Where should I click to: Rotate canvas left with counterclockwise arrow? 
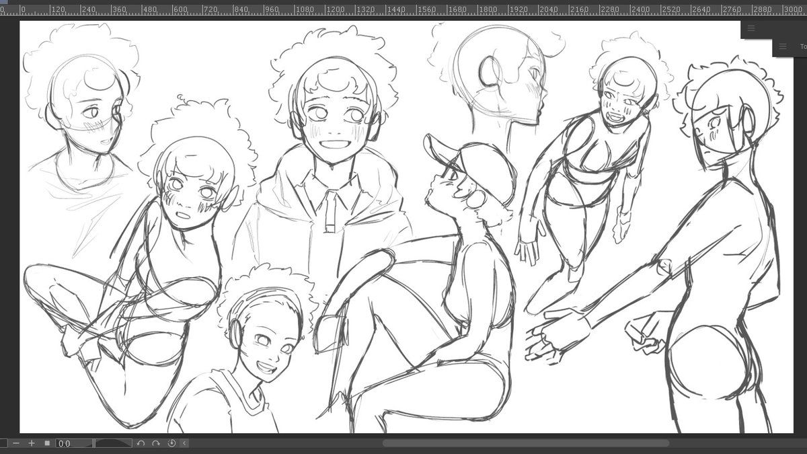pyautogui.click(x=141, y=443)
